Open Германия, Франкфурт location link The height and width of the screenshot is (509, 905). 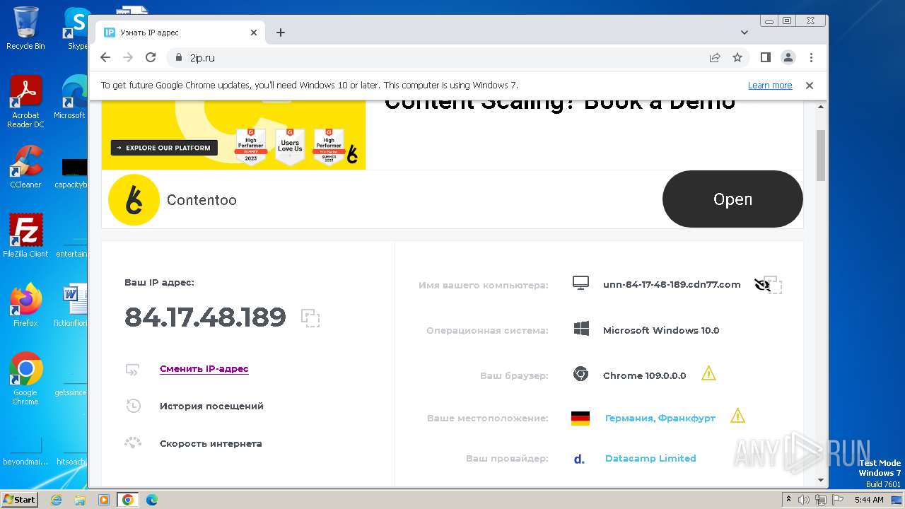tap(660, 419)
